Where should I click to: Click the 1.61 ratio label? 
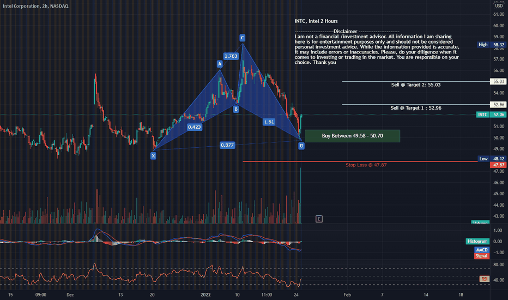click(269, 122)
